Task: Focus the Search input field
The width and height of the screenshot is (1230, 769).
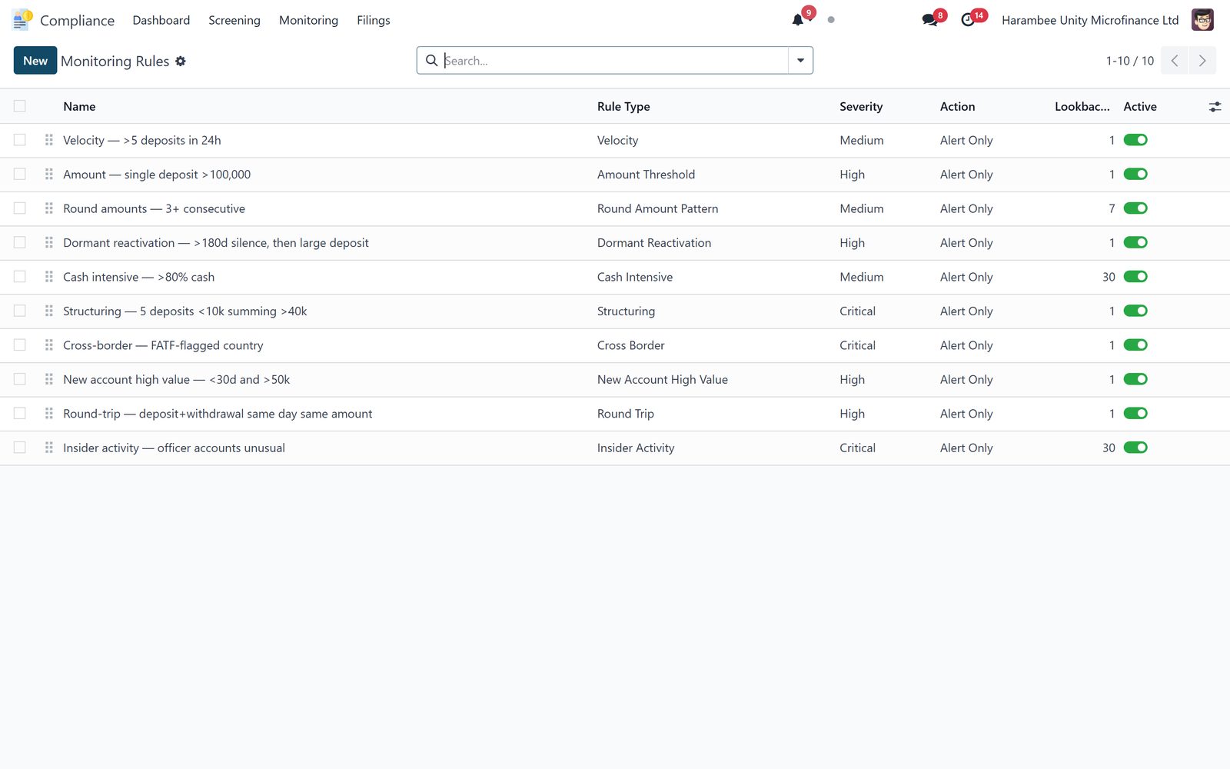Action: [x=615, y=61]
